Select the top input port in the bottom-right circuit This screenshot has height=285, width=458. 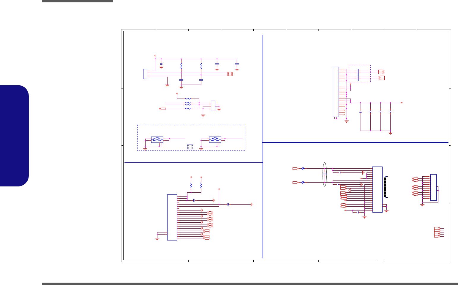(x=295, y=169)
